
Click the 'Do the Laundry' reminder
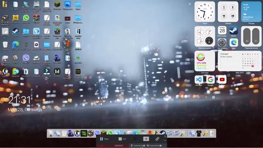(x=226, y=57)
